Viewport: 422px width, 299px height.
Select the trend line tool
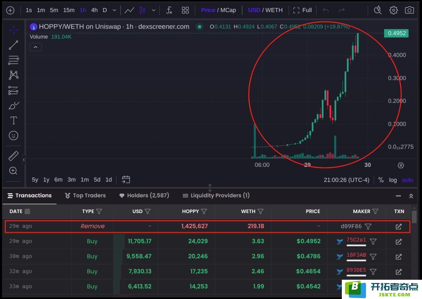point(13,45)
